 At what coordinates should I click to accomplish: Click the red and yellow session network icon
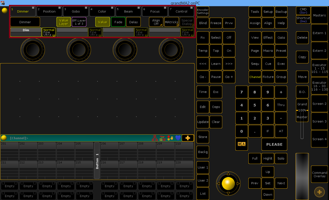pos(162,138)
